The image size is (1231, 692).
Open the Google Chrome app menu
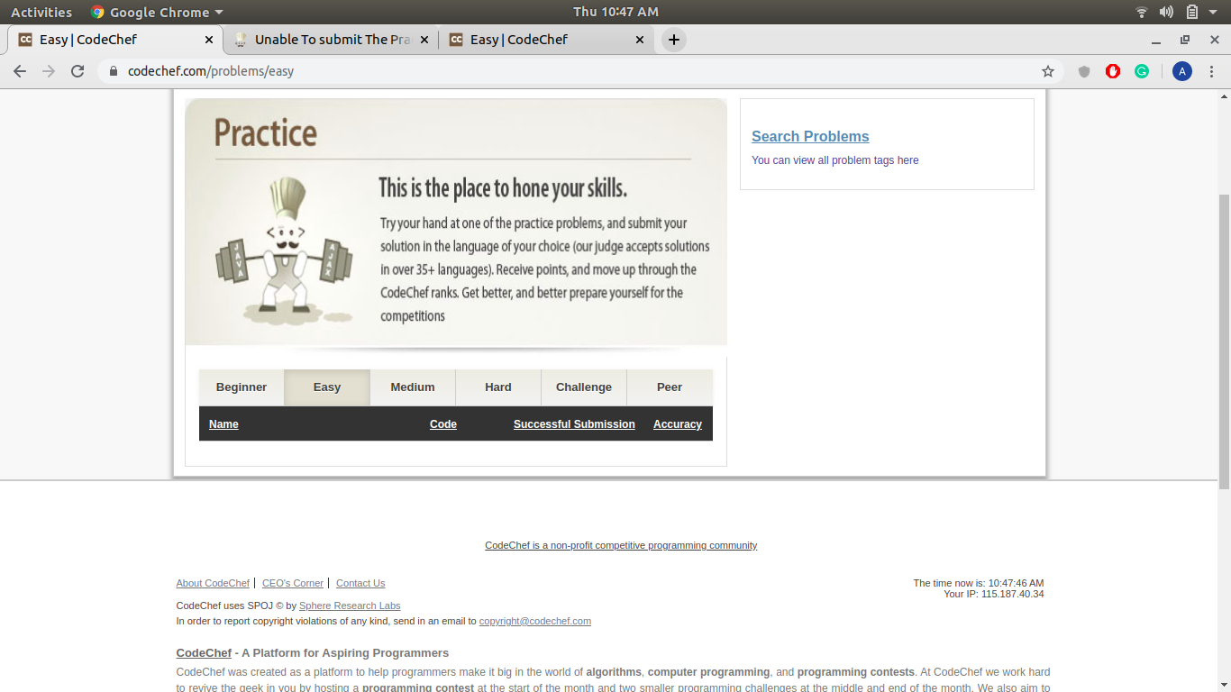coord(157,12)
